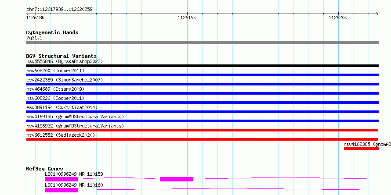Select nsv464689 (Itsara2009) label
Image resolution: width=391 pixels, height=195 pixels.
(x=55, y=89)
